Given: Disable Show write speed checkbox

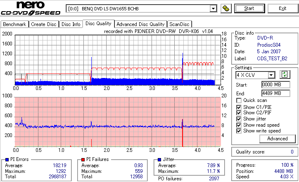Looking at the screenshot, I should [x=239, y=131].
